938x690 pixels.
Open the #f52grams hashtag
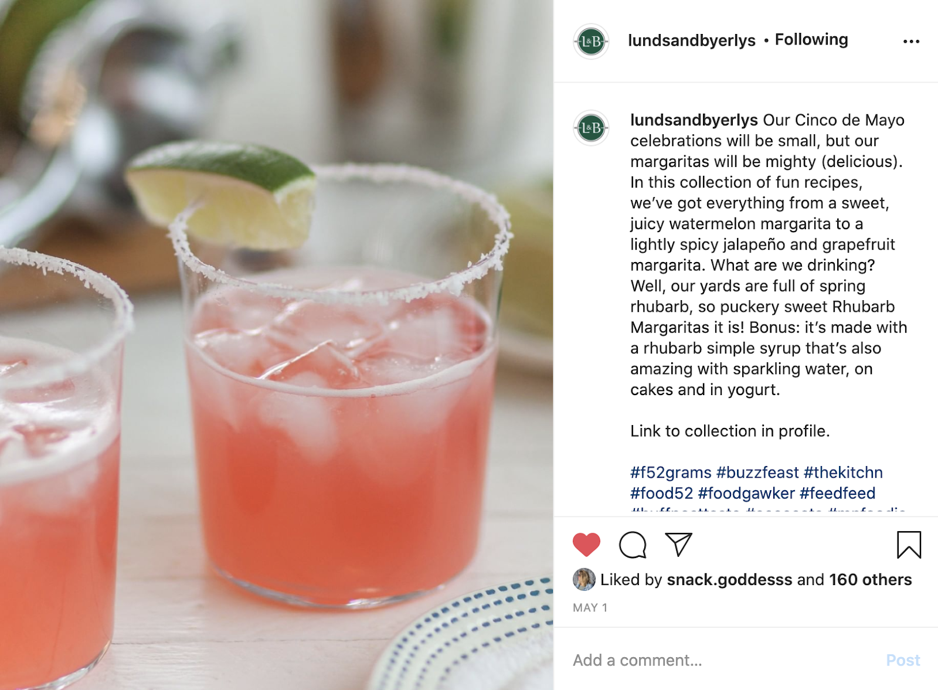tap(671, 473)
